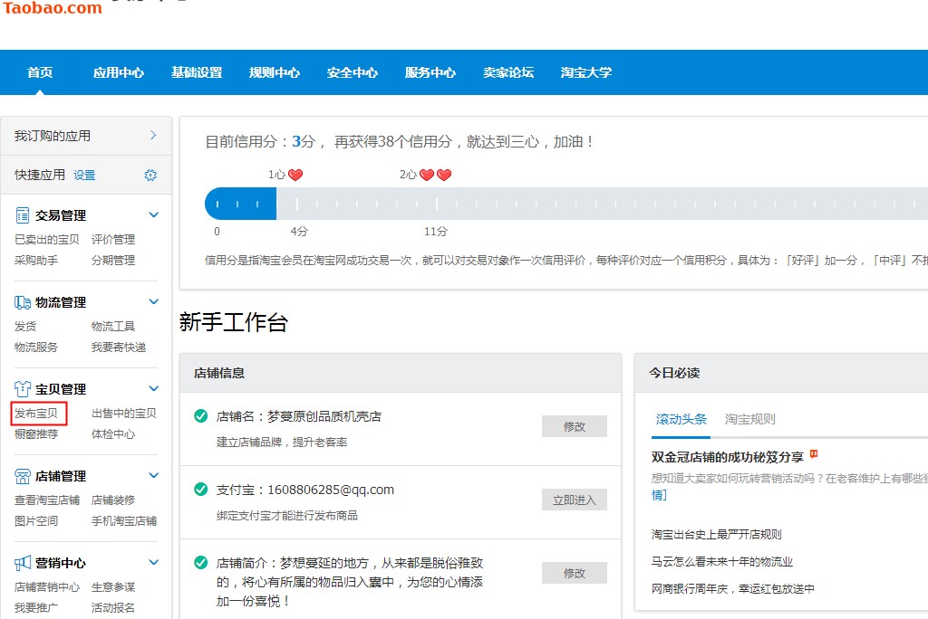Go to 首页 in the top navigation
The width and height of the screenshot is (928, 619).
pos(40,72)
